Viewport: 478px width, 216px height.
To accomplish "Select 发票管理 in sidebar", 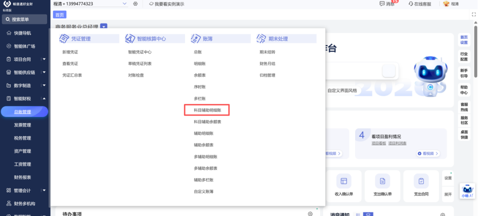I will point(22,125).
